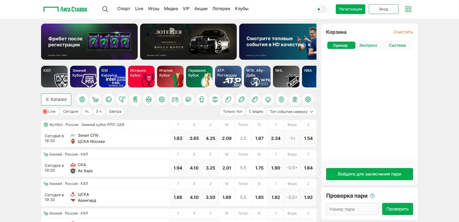Enable the Завтра time filter
459x222 pixels.
tap(115, 111)
